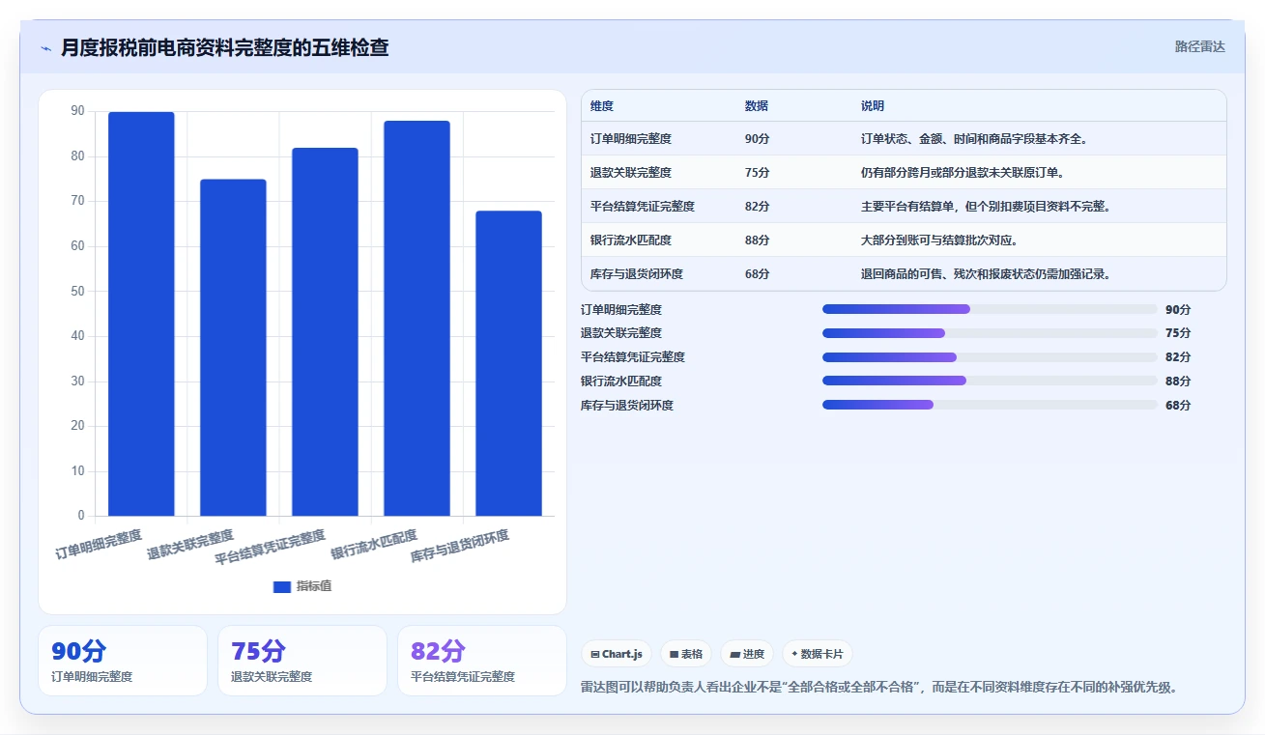The image size is (1265, 735).
Task: Click table value 90分
Action: pos(758,139)
